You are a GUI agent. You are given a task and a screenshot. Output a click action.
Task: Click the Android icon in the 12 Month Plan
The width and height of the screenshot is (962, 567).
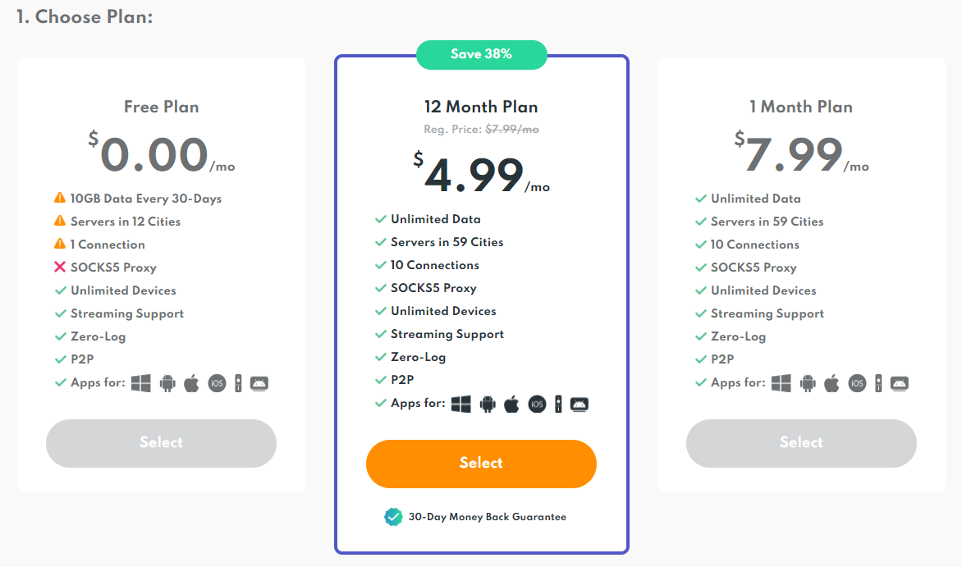[x=488, y=404]
